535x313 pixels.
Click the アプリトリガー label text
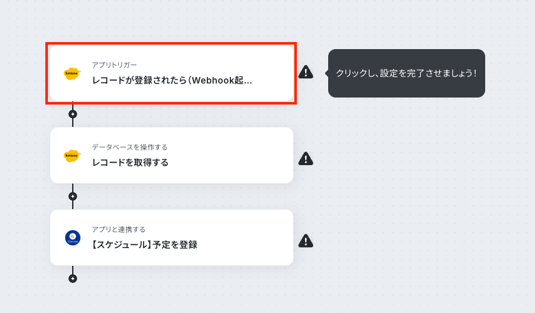click(x=114, y=65)
